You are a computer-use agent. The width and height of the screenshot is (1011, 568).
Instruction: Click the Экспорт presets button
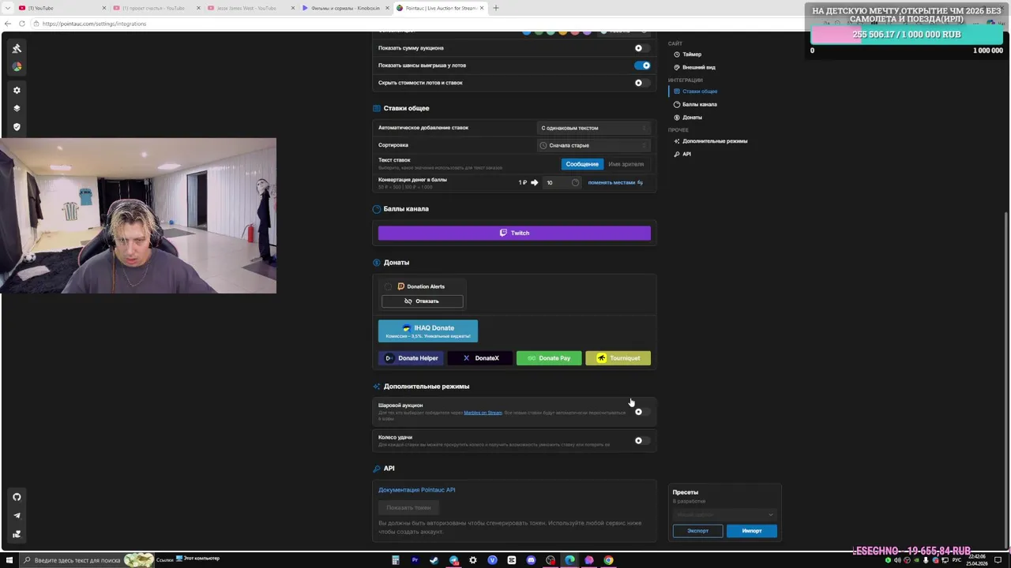point(697,531)
